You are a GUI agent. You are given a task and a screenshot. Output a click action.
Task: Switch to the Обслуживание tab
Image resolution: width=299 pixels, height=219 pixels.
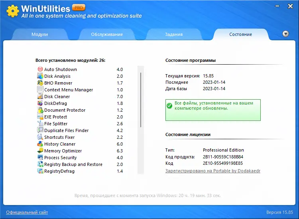pos(107,34)
